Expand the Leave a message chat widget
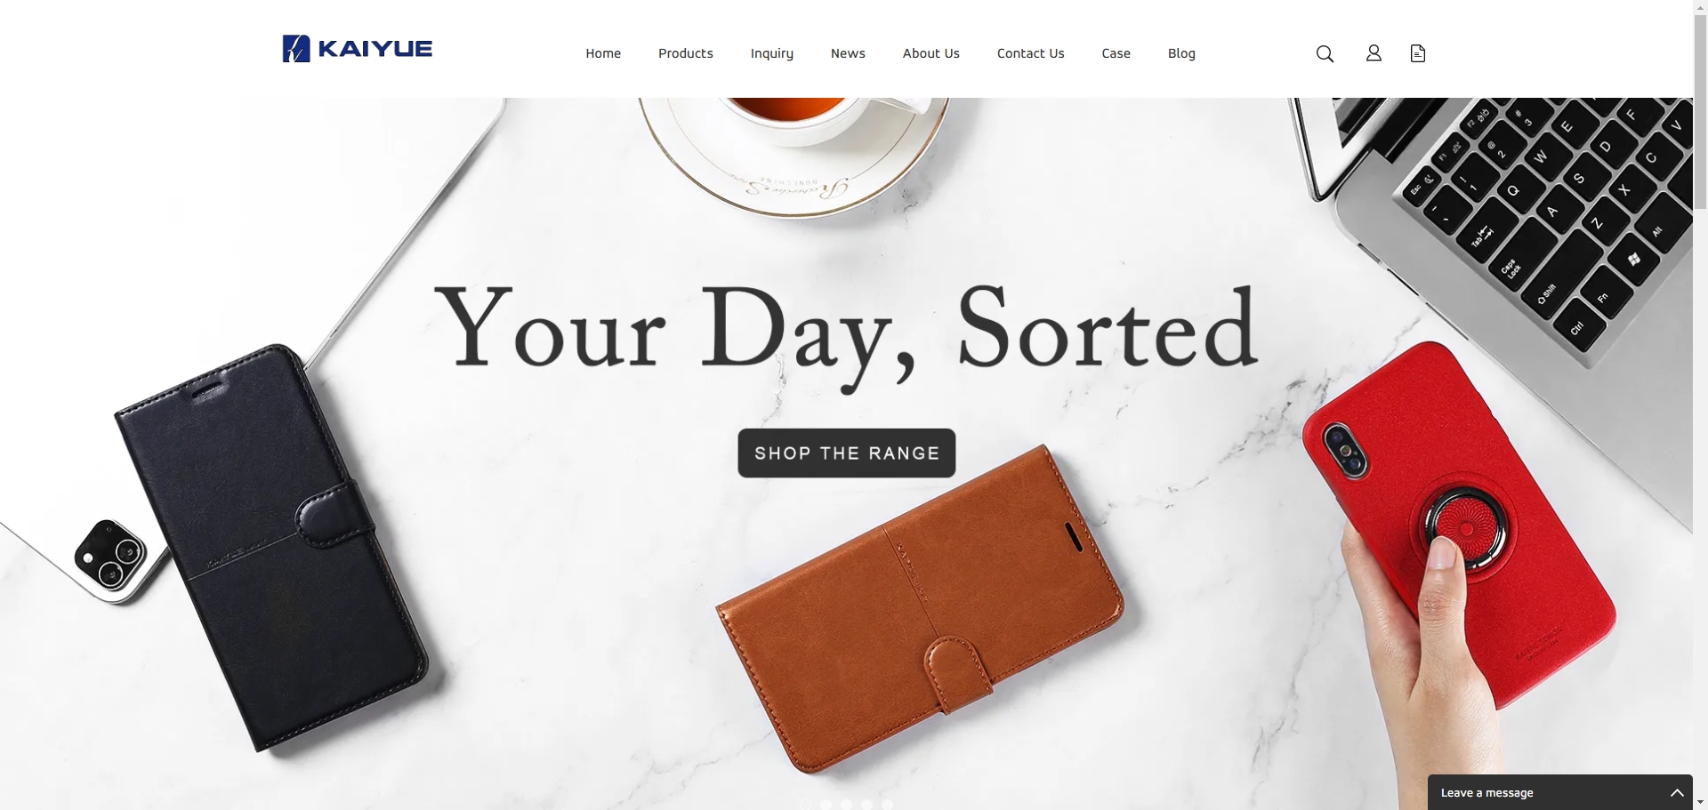 click(1560, 792)
